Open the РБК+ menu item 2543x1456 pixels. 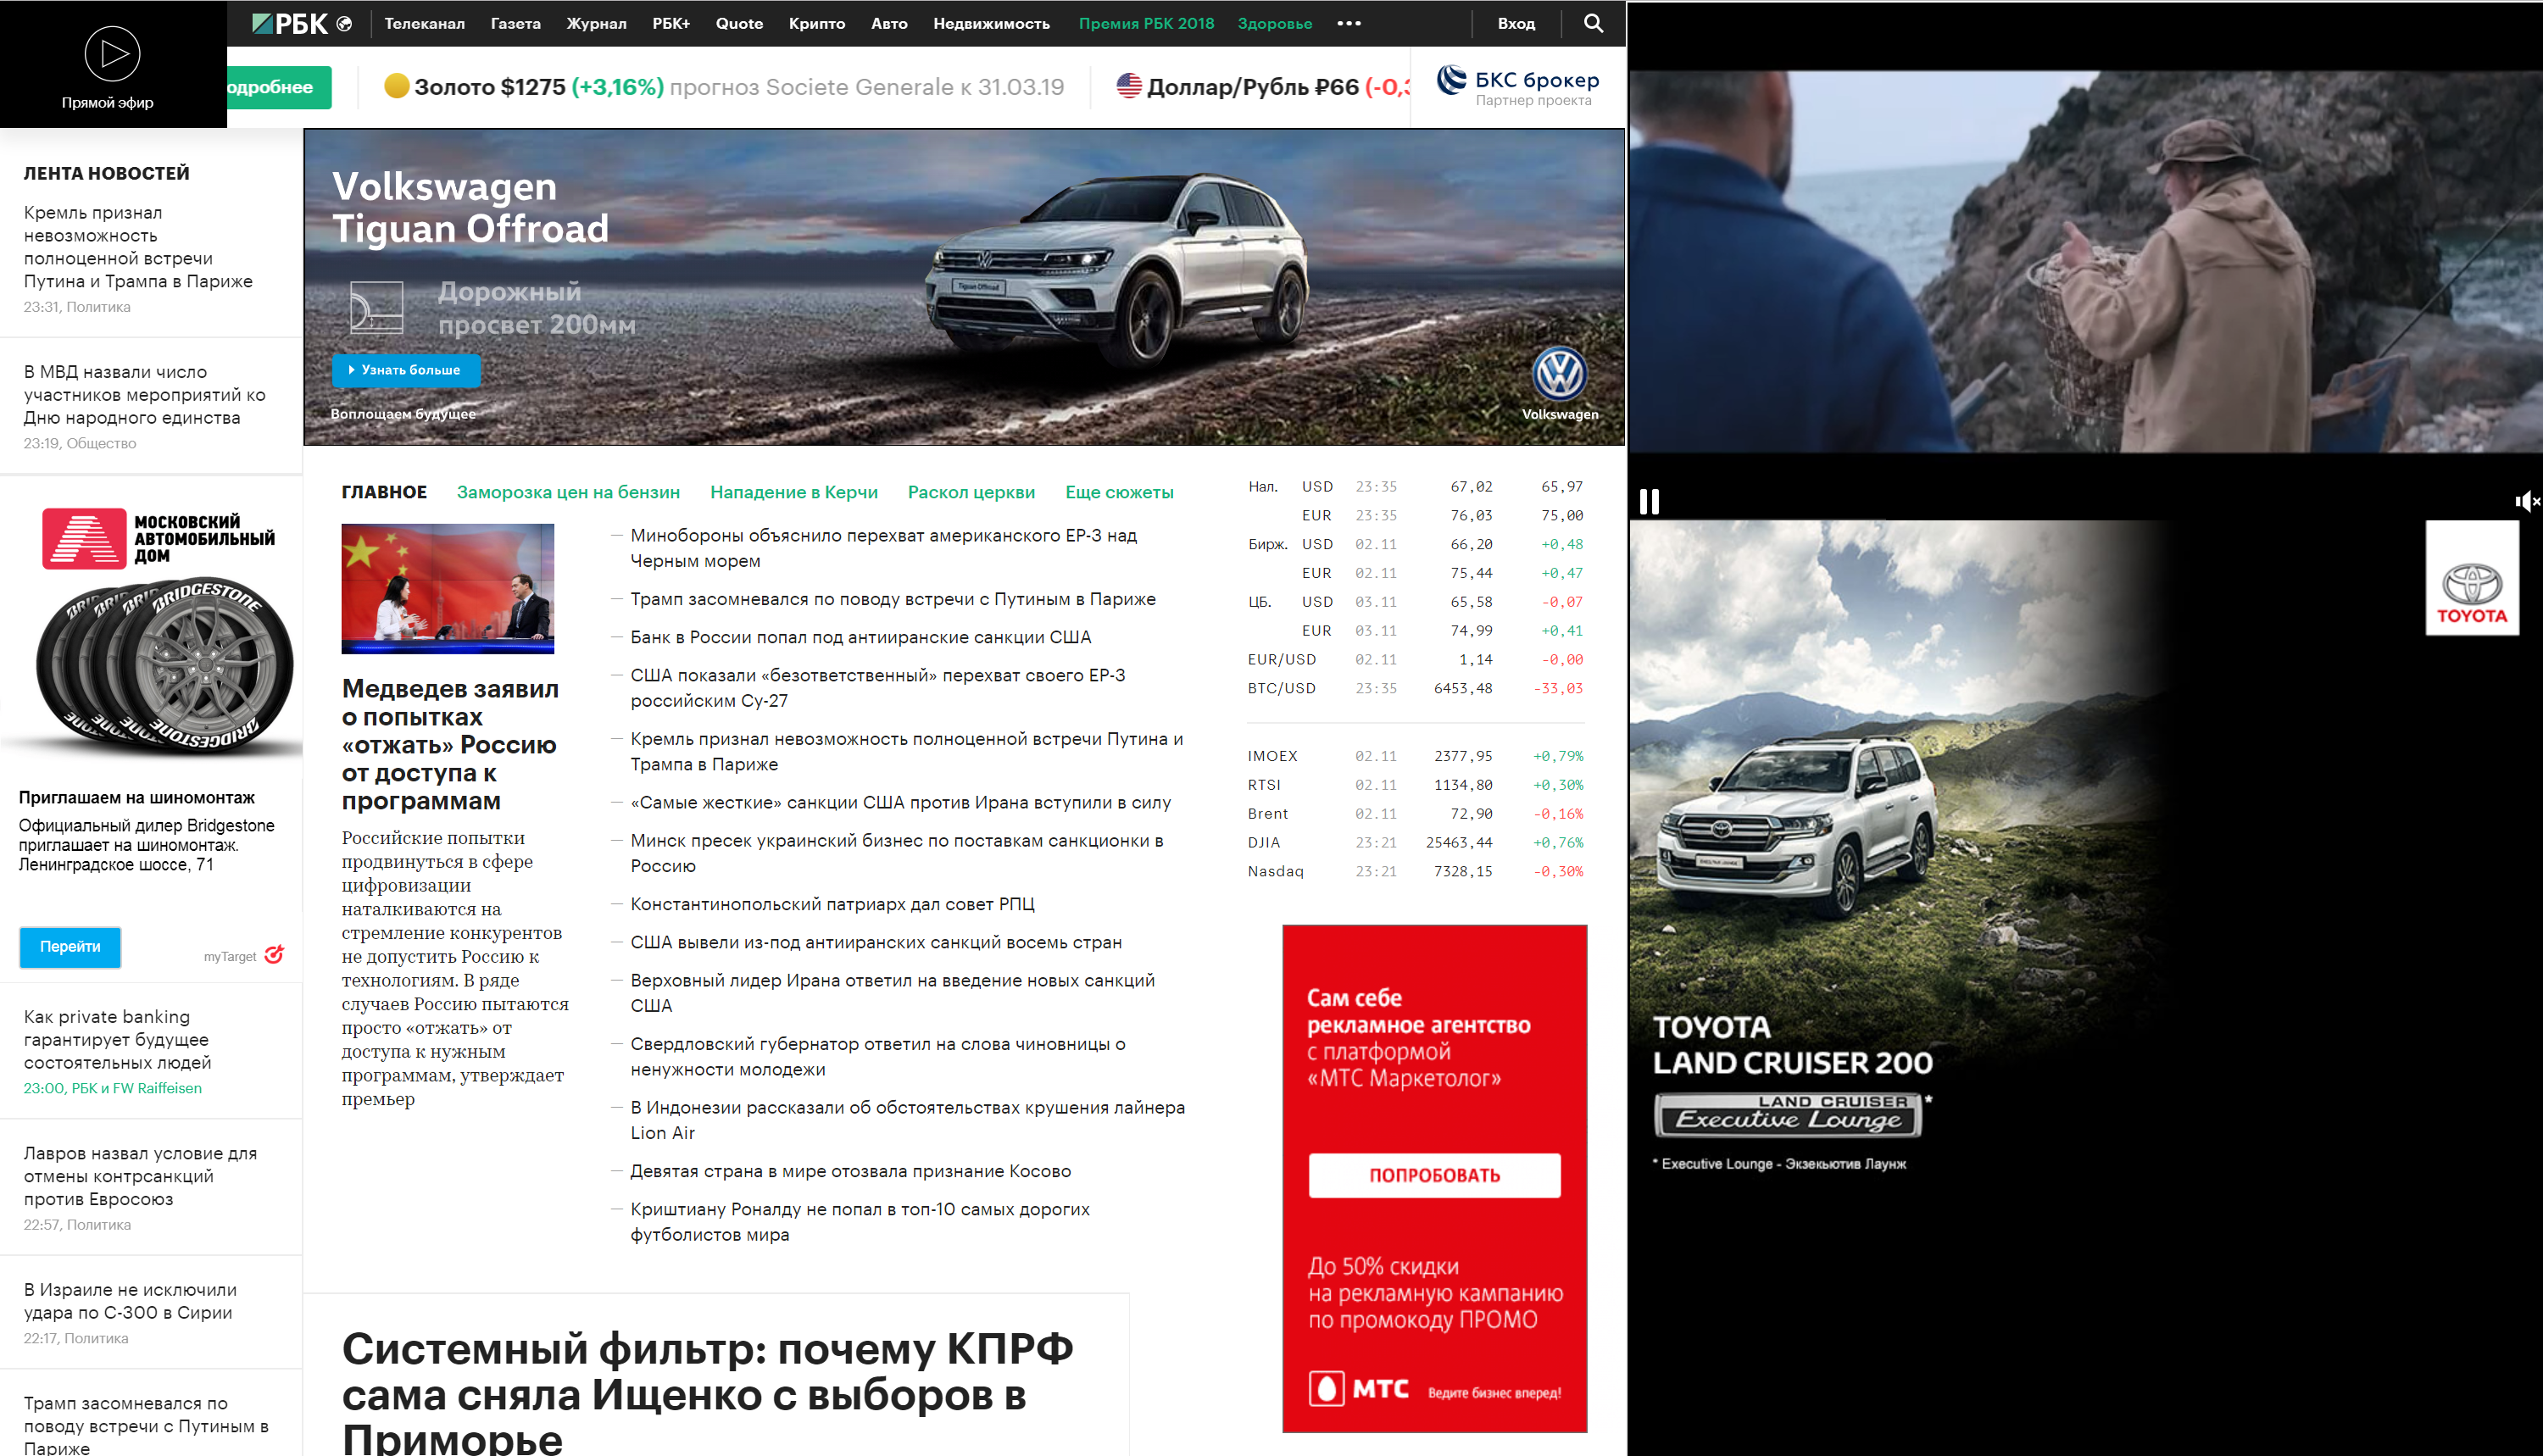coord(671,23)
